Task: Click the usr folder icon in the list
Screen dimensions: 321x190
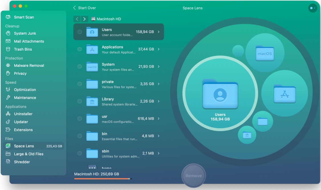Action: [x=92, y=119]
